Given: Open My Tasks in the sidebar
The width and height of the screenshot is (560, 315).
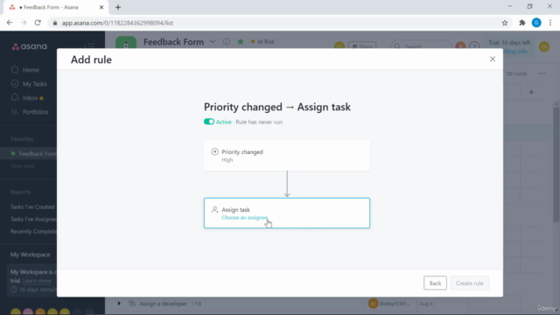Looking at the screenshot, I should (x=35, y=84).
